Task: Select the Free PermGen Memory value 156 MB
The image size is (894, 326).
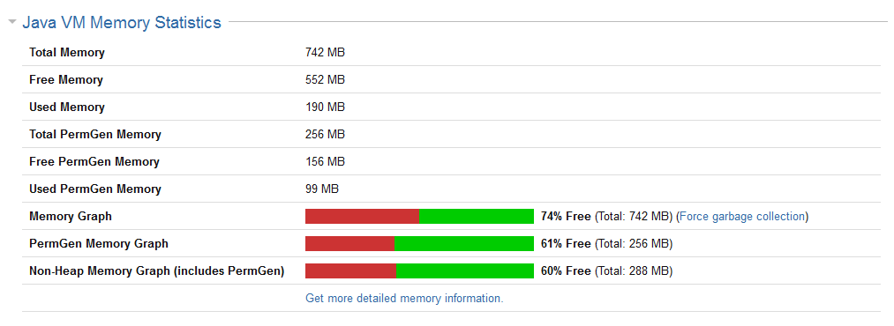Action: click(325, 161)
